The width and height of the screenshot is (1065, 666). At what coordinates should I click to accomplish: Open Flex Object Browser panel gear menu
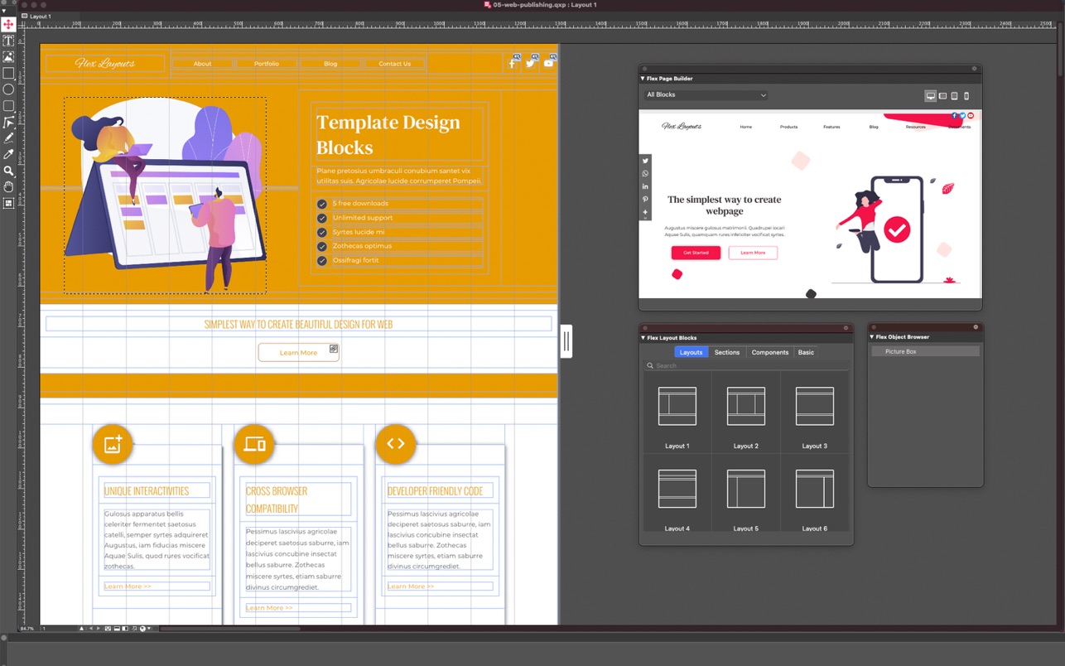(x=976, y=327)
